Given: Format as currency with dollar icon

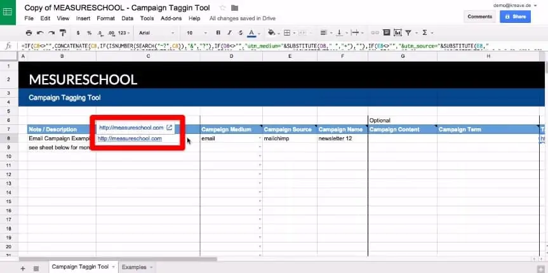Looking at the screenshot, I should pyautogui.click(x=78, y=33).
